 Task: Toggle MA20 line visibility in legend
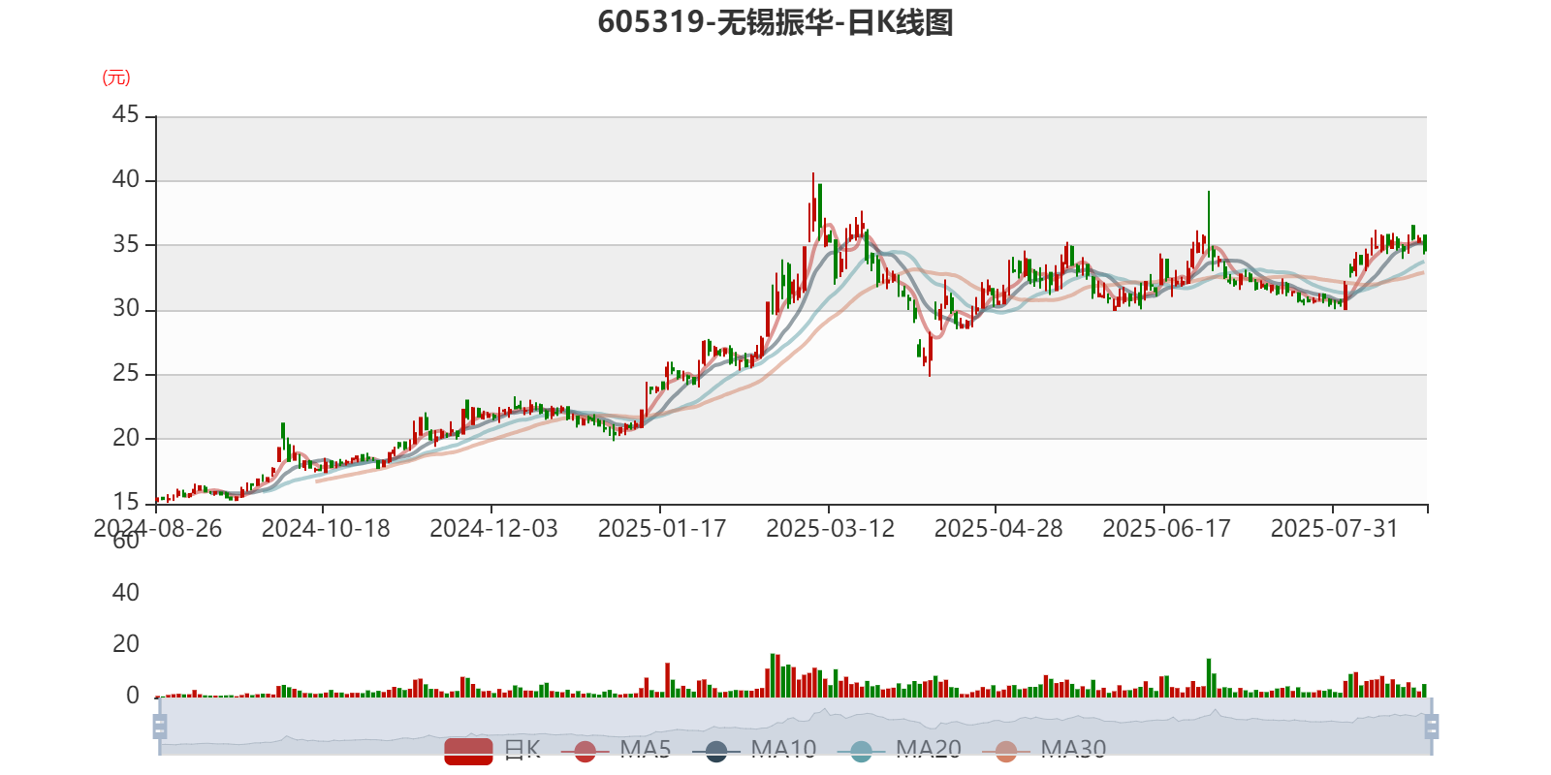click(x=900, y=750)
